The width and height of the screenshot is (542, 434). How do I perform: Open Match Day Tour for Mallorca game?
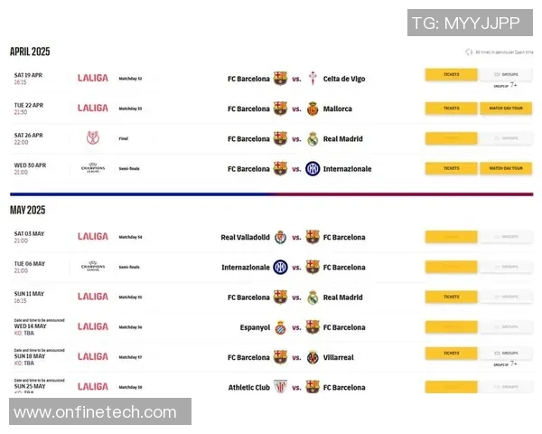tap(505, 108)
